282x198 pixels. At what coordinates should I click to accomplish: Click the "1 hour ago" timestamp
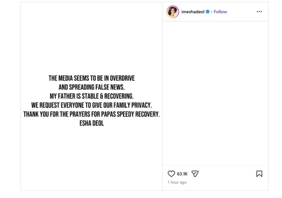point(177,183)
